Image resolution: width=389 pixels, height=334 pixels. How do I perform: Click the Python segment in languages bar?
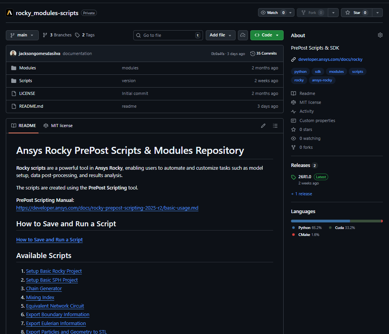(320, 221)
